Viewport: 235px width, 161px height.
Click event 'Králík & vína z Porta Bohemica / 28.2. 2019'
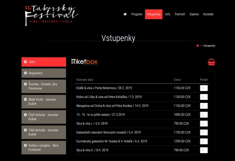click(x=104, y=88)
